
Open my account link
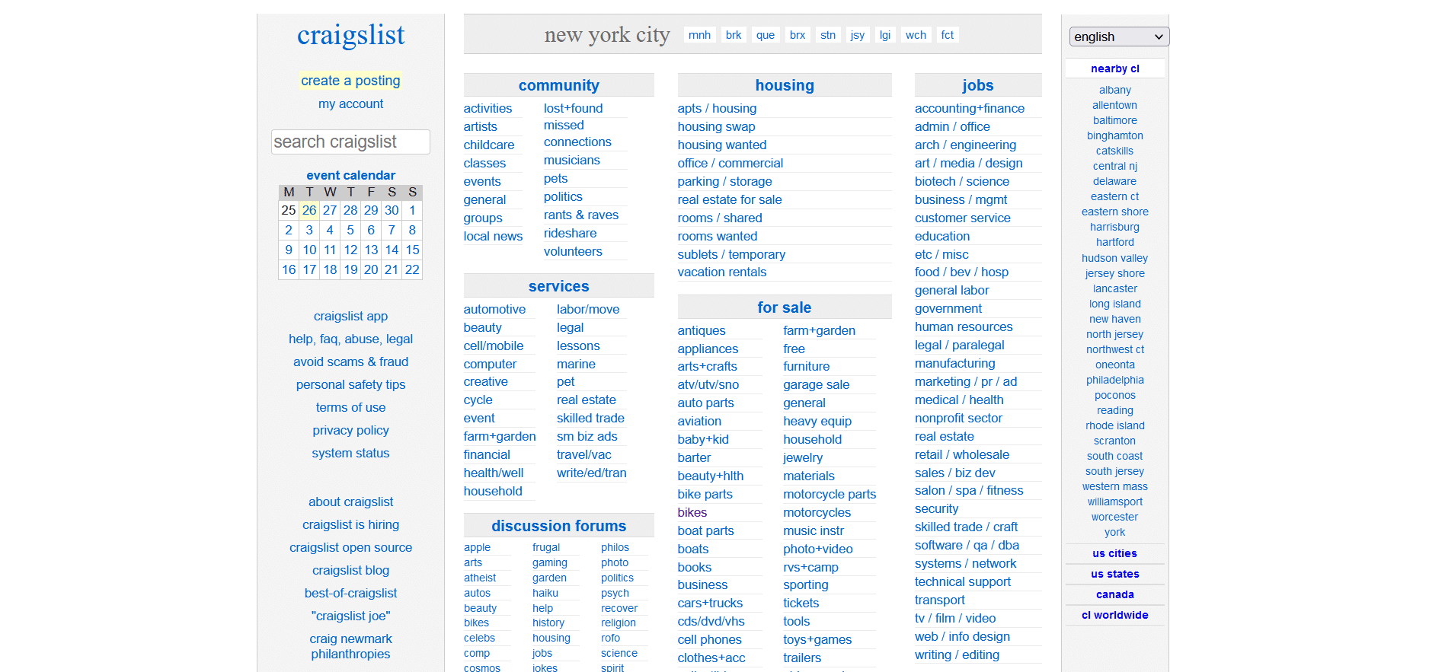pos(350,104)
